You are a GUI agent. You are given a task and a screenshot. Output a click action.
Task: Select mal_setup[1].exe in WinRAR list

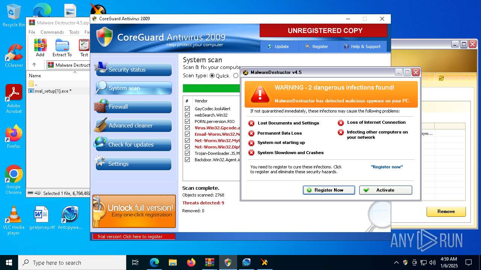(59, 91)
